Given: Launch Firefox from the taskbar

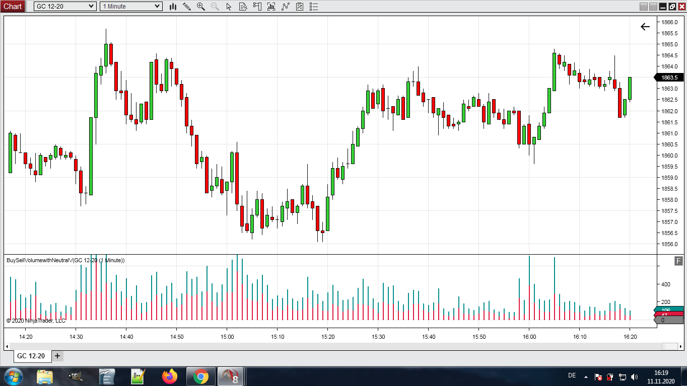Looking at the screenshot, I should [170, 376].
